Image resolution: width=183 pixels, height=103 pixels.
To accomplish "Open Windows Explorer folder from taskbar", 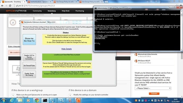I will (x=20, y=100).
